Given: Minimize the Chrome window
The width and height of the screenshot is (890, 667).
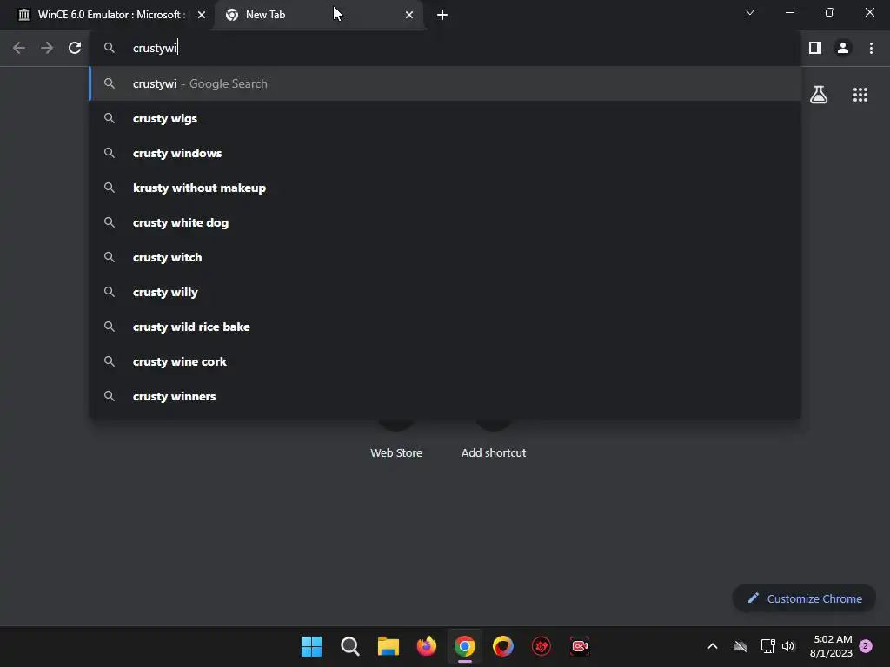Looking at the screenshot, I should coord(789,12).
